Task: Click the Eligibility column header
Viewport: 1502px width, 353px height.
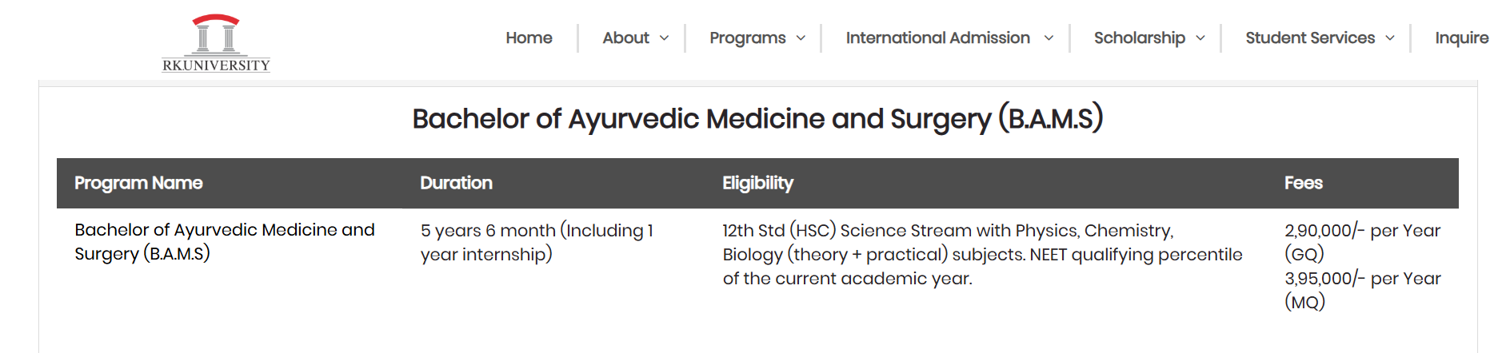Action: 757,183
